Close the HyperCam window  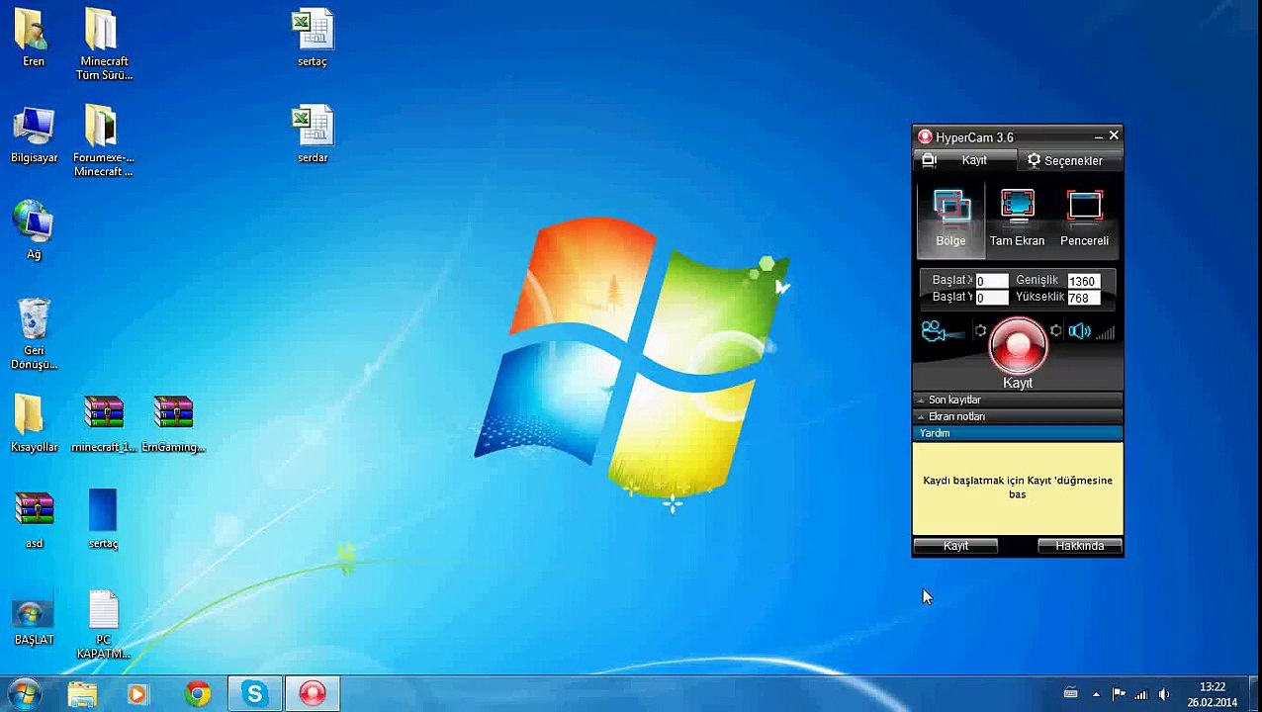click(1114, 135)
